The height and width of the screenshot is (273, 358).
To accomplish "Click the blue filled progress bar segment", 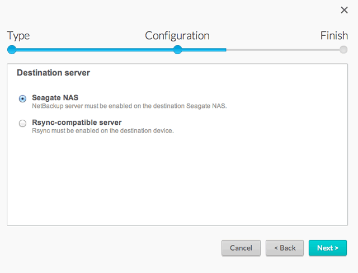I will (95, 50).
